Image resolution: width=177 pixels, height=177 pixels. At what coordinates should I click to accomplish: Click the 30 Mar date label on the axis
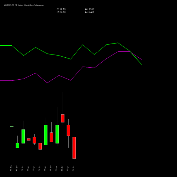[x=11, y=168]
